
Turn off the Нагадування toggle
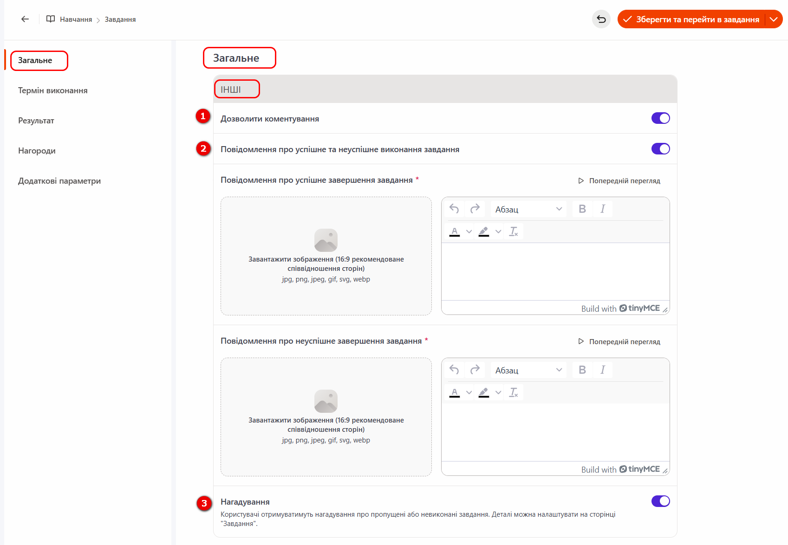(660, 501)
